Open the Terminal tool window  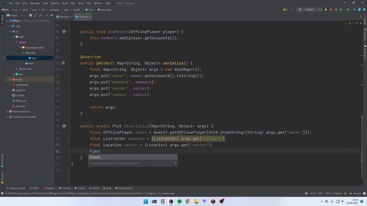(64, 188)
